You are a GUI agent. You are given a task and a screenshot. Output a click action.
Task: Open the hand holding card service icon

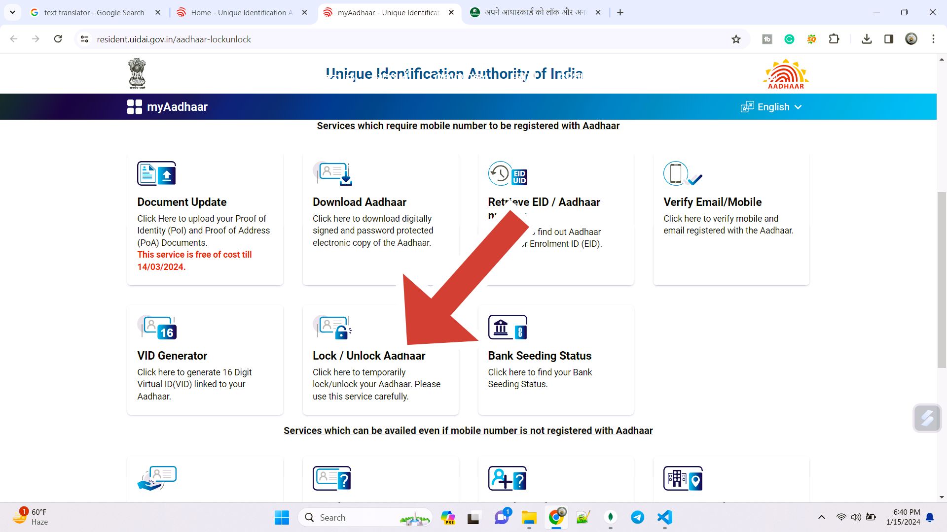pos(157,478)
